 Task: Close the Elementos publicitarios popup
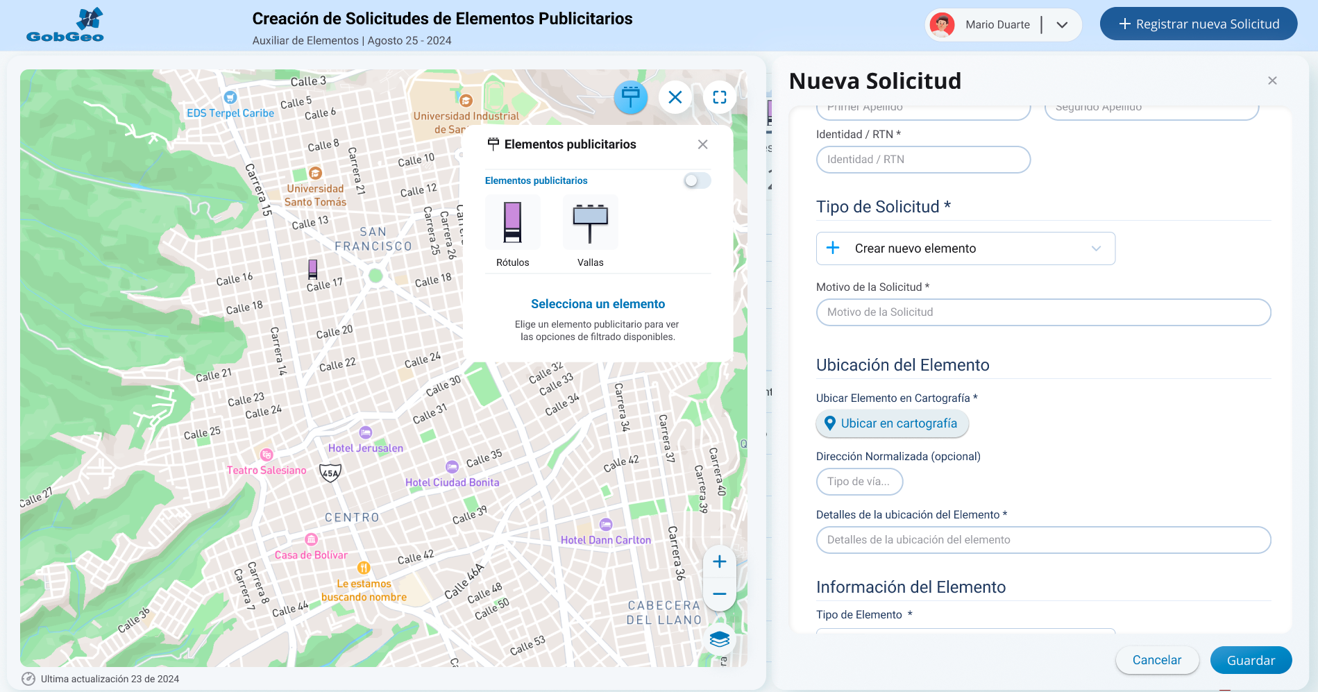point(702,144)
